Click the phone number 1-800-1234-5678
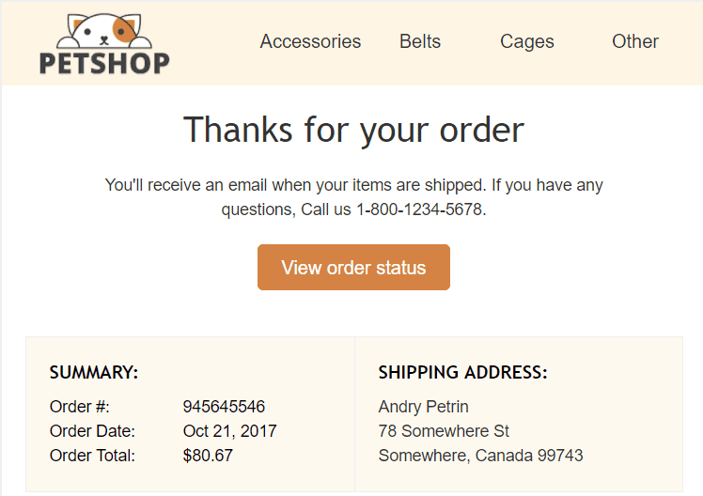Screen dimensions: 703x496 point(419,209)
